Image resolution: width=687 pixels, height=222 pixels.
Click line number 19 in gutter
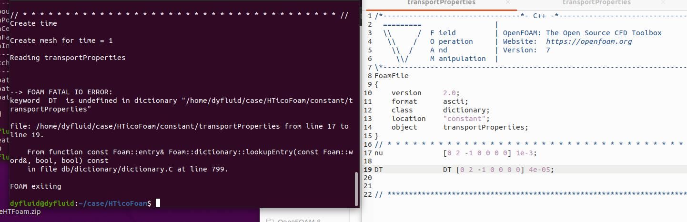pyautogui.click(x=367, y=170)
